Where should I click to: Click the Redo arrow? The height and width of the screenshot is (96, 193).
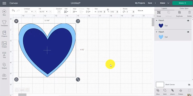18,11
